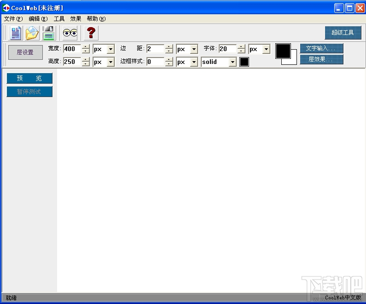This screenshot has height=304, width=366.
Task: Click the 宽度 input field showing 400
Action: click(72, 49)
